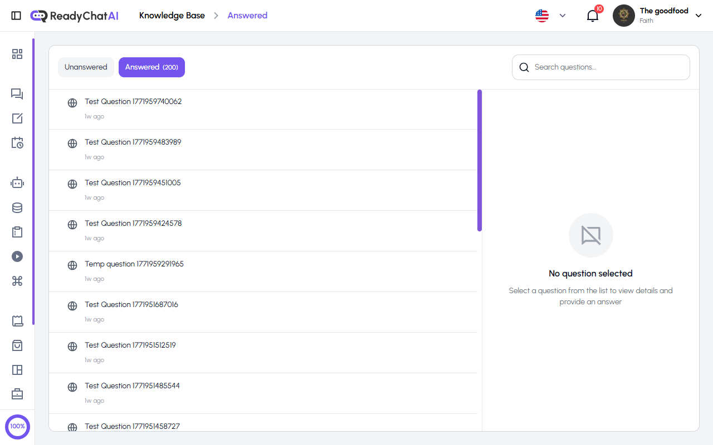Open the shopping bag icon in sidebar

(17, 345)
